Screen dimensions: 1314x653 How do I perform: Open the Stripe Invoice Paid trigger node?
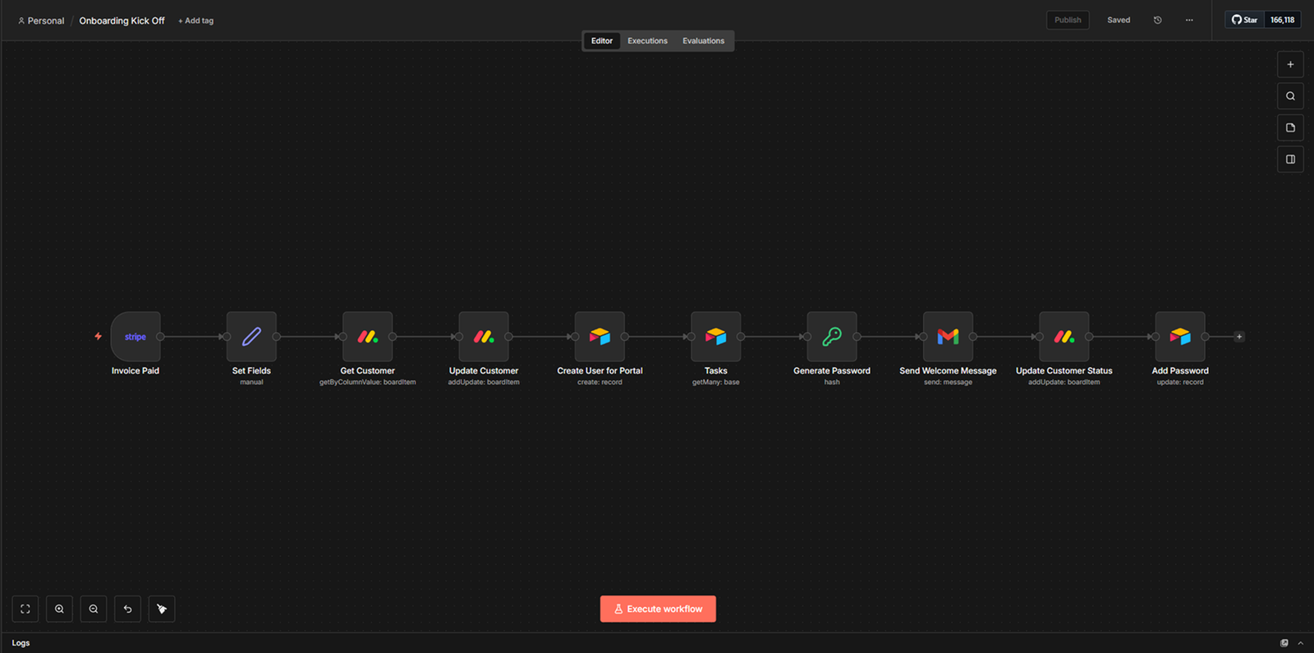pyautogui.click(x=136, y=337)
